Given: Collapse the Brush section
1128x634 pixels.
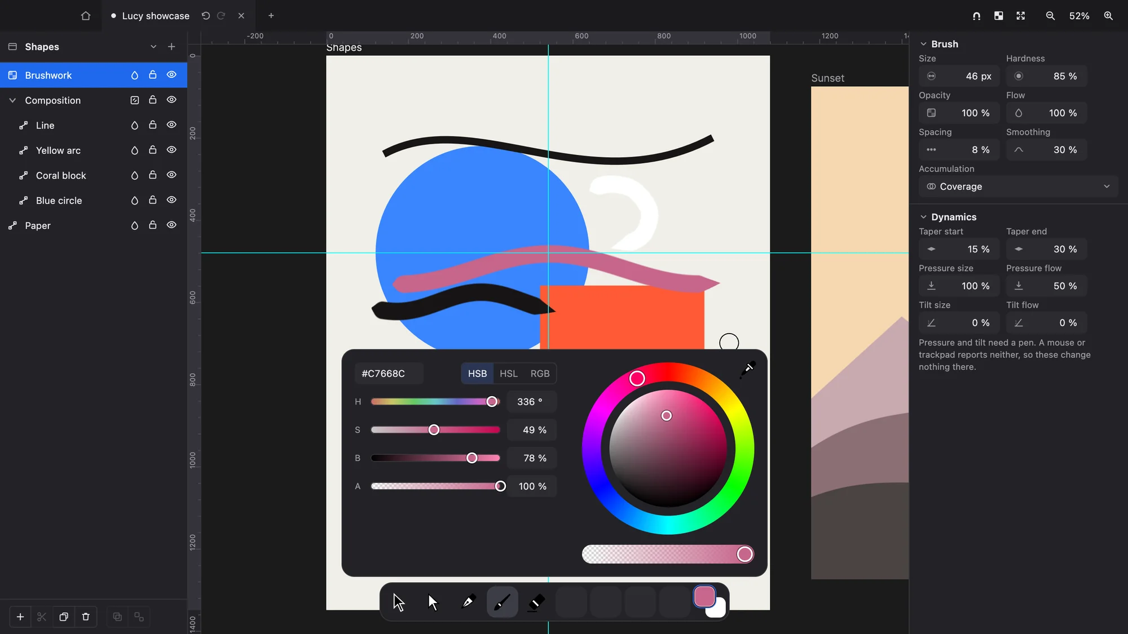Looking at the screenshot, I should pyautogui.click(x=923, y=44).
